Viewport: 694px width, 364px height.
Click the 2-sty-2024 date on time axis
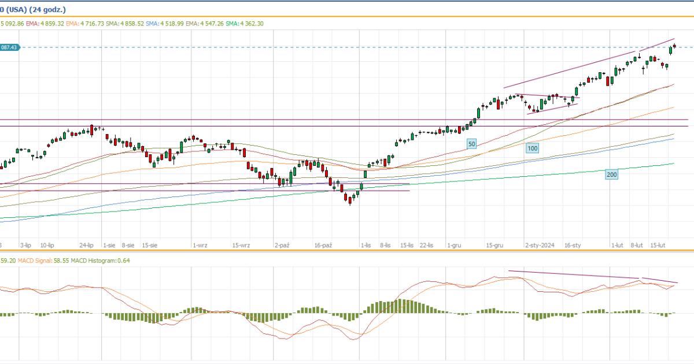point(540,246)
